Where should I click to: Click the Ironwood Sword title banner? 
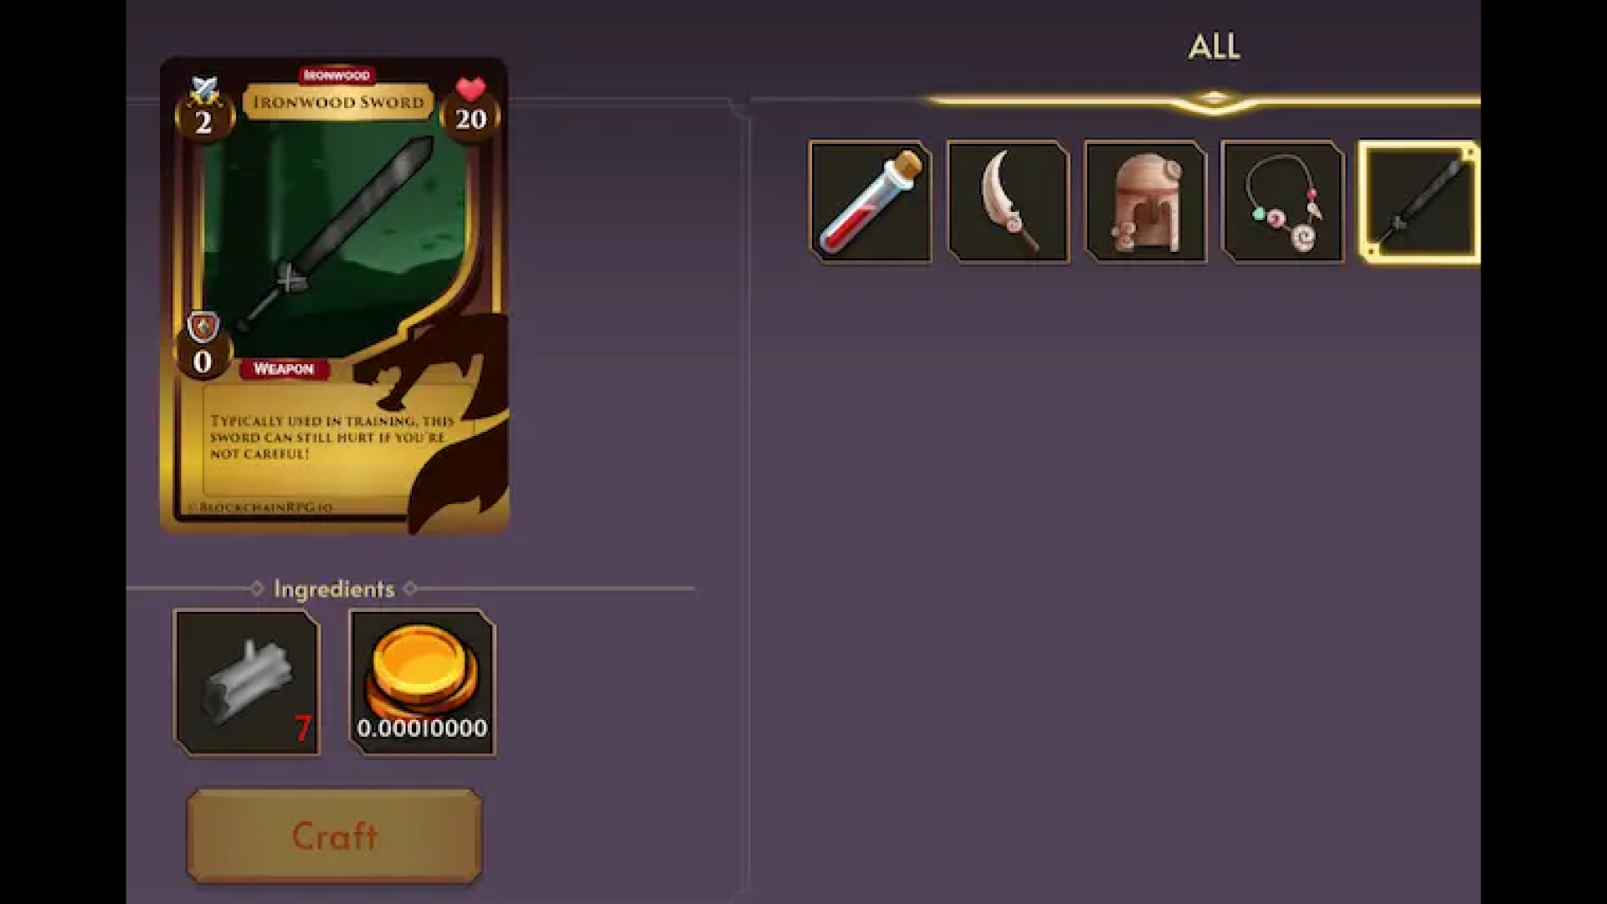pos(338,102)
